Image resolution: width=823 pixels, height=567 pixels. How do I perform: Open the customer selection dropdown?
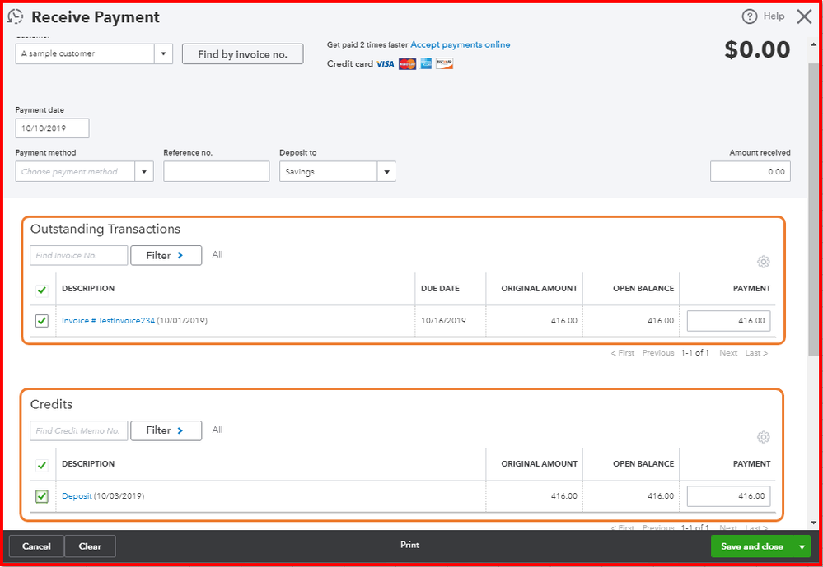point(163,53)
